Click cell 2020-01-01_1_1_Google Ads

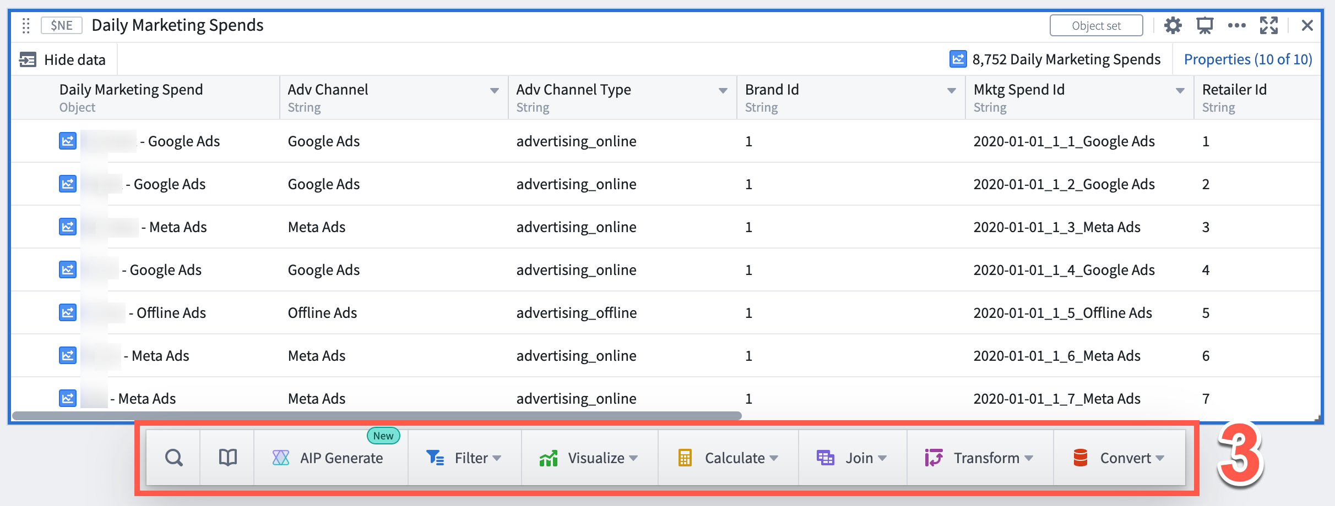pos(1064,141)
